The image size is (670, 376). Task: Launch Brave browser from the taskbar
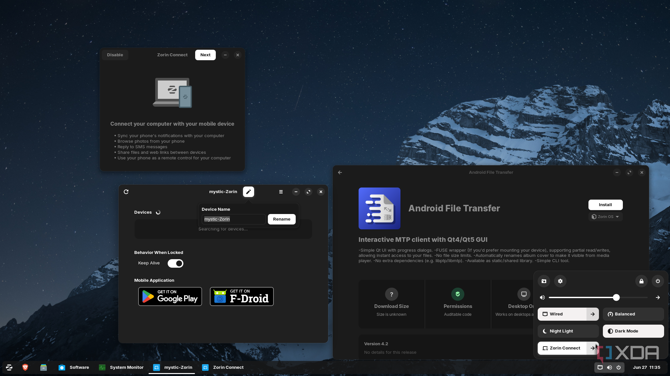coord(25,367)
